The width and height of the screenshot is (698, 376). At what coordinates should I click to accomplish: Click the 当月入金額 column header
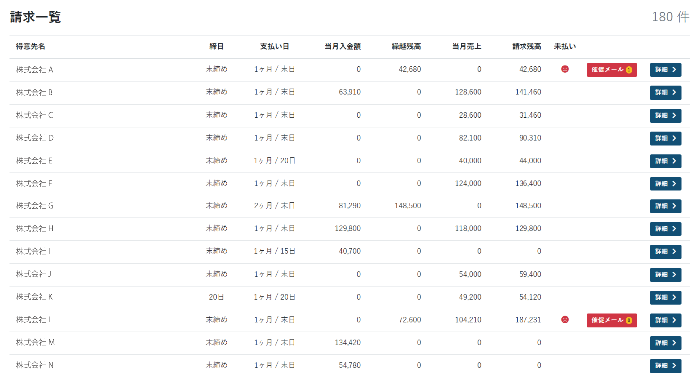pos(343,47)
